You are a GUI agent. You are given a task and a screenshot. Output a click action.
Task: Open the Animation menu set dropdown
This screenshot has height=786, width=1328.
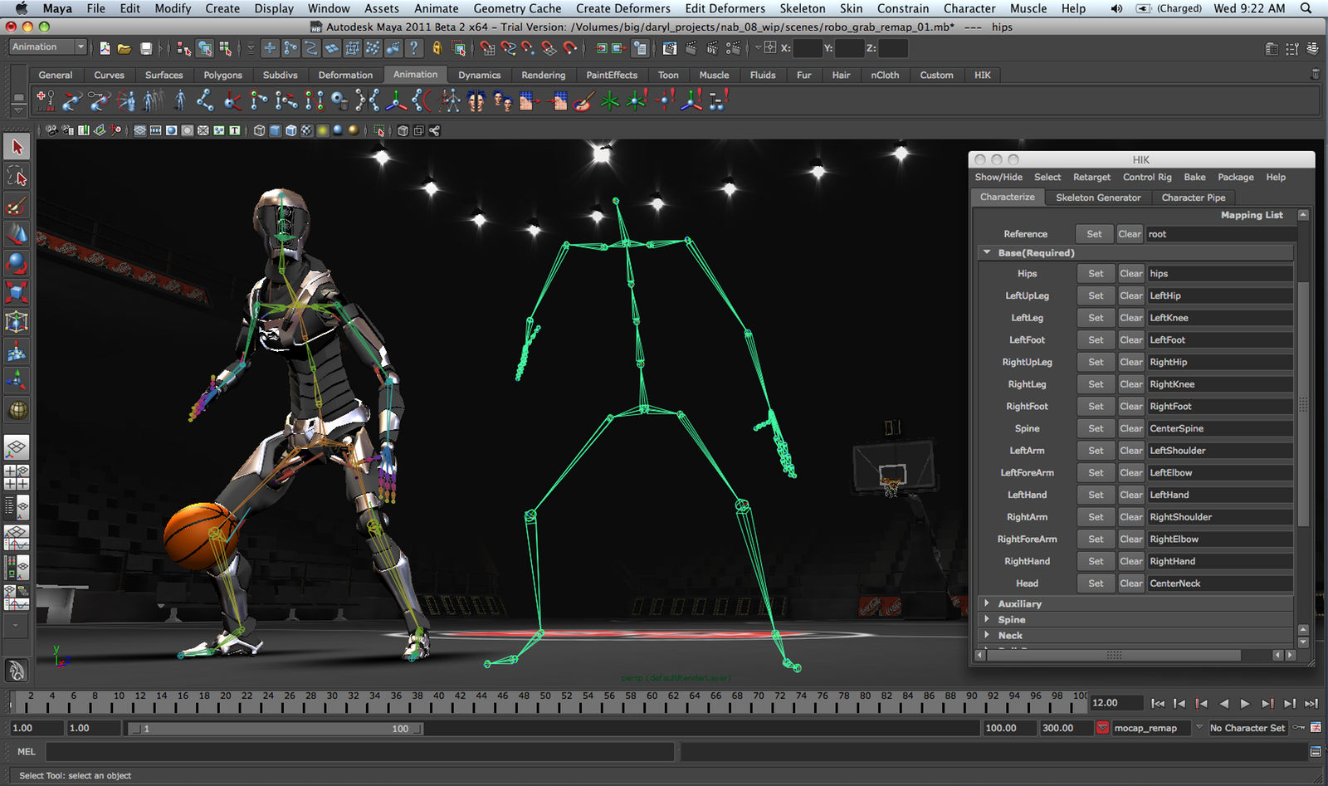tap(47, 47)
